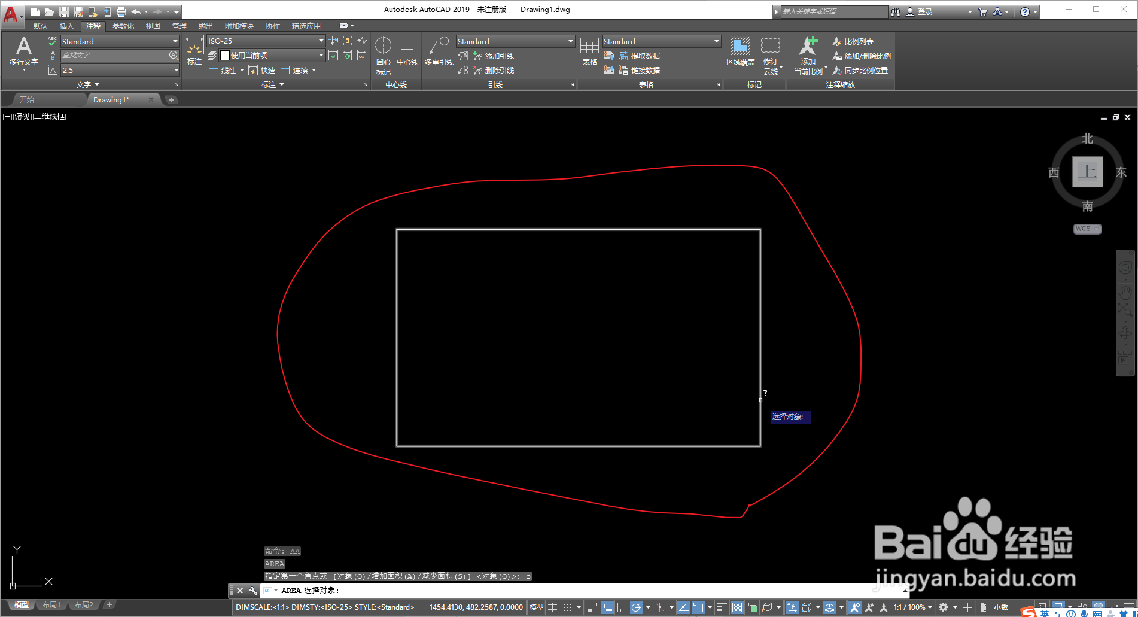Click Linear dimension (线性) button
Image resolution: width=1138 pixels, height=617 pixels.
(222, 70)
